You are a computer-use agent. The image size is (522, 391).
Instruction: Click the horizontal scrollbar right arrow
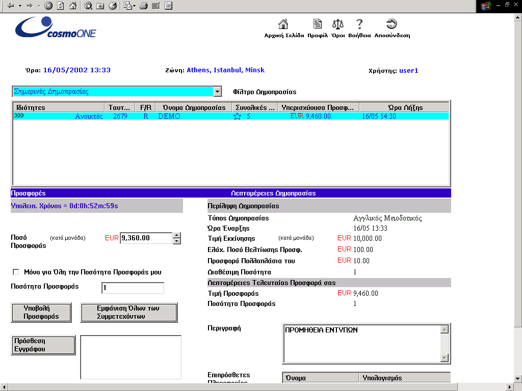(510, 387)
